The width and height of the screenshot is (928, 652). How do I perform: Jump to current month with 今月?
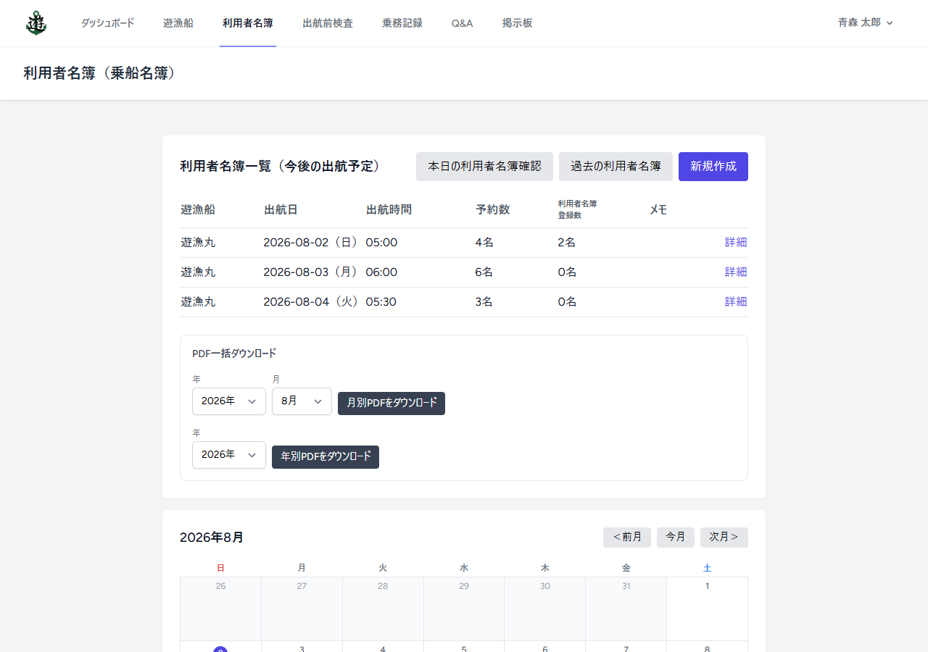[676, 538]
